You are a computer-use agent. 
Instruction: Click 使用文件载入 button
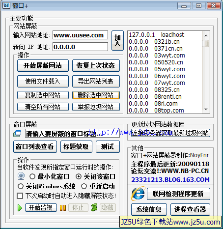pos(43,81)
